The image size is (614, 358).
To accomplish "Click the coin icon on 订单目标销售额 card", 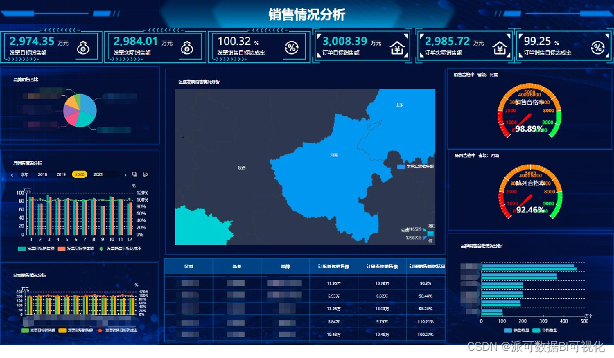I will click(398, 47).
